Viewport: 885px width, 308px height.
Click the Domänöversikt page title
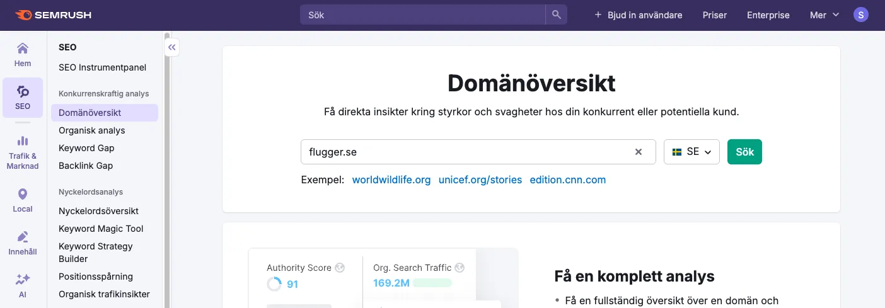531,83
